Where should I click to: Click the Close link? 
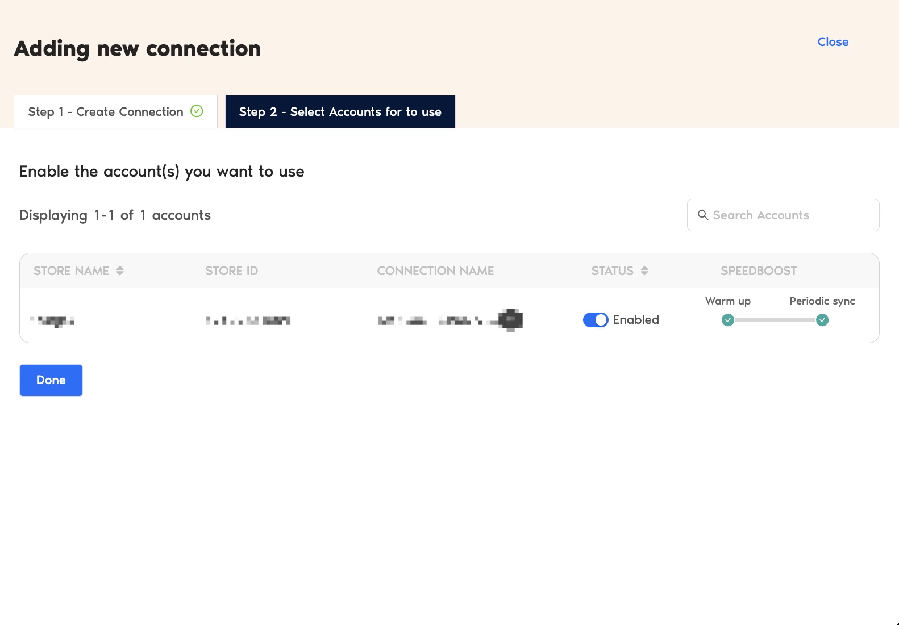click(833, 42)
